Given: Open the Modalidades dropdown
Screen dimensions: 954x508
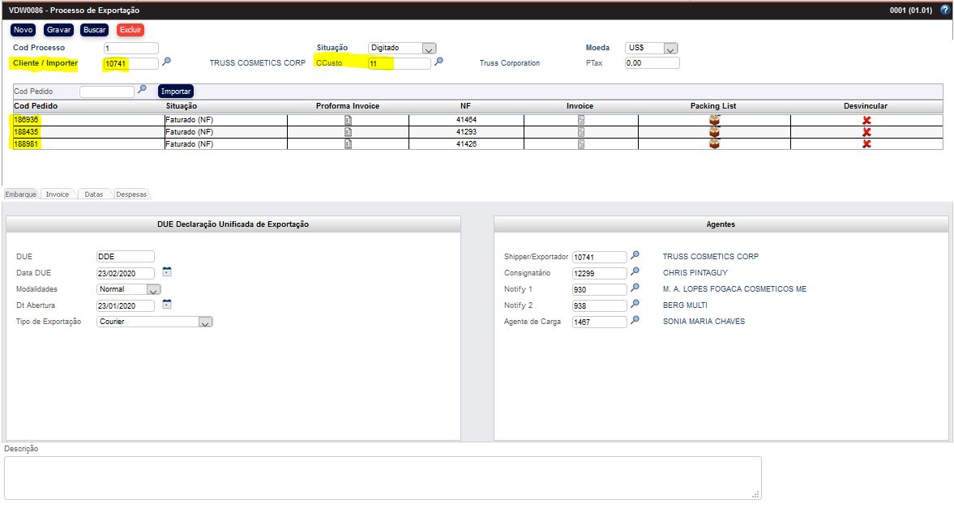Looking at the screenshot, I should (153, 289).
